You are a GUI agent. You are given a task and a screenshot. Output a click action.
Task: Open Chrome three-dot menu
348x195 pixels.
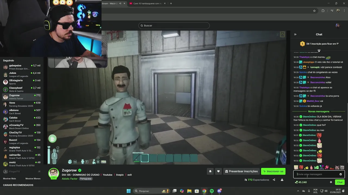pyautogui.click(x=344, y=11)
